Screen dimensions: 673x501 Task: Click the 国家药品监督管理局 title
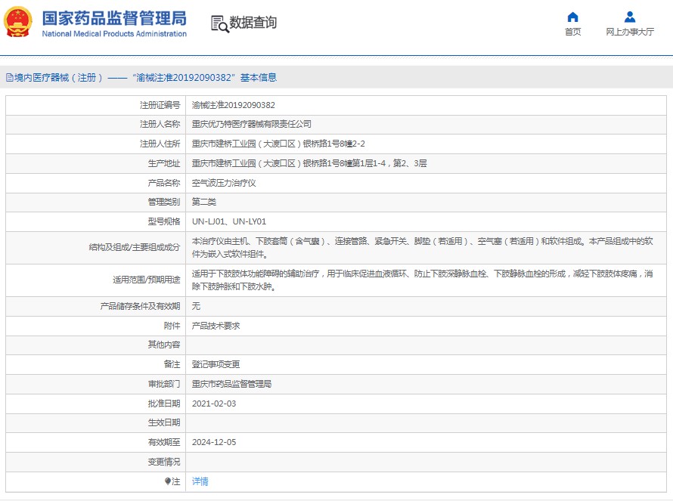click(x=114, y=18)
